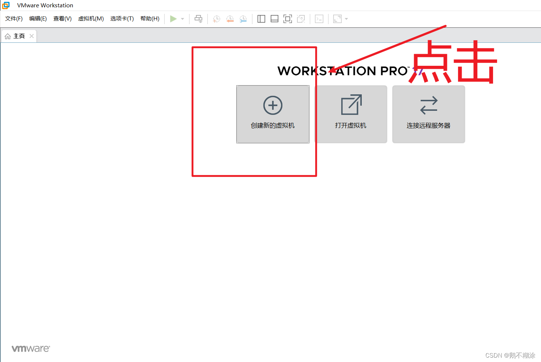Open the 选项卡(T) menu
The height and width of the screenshot is (362, 541).
tap(122, 19)
